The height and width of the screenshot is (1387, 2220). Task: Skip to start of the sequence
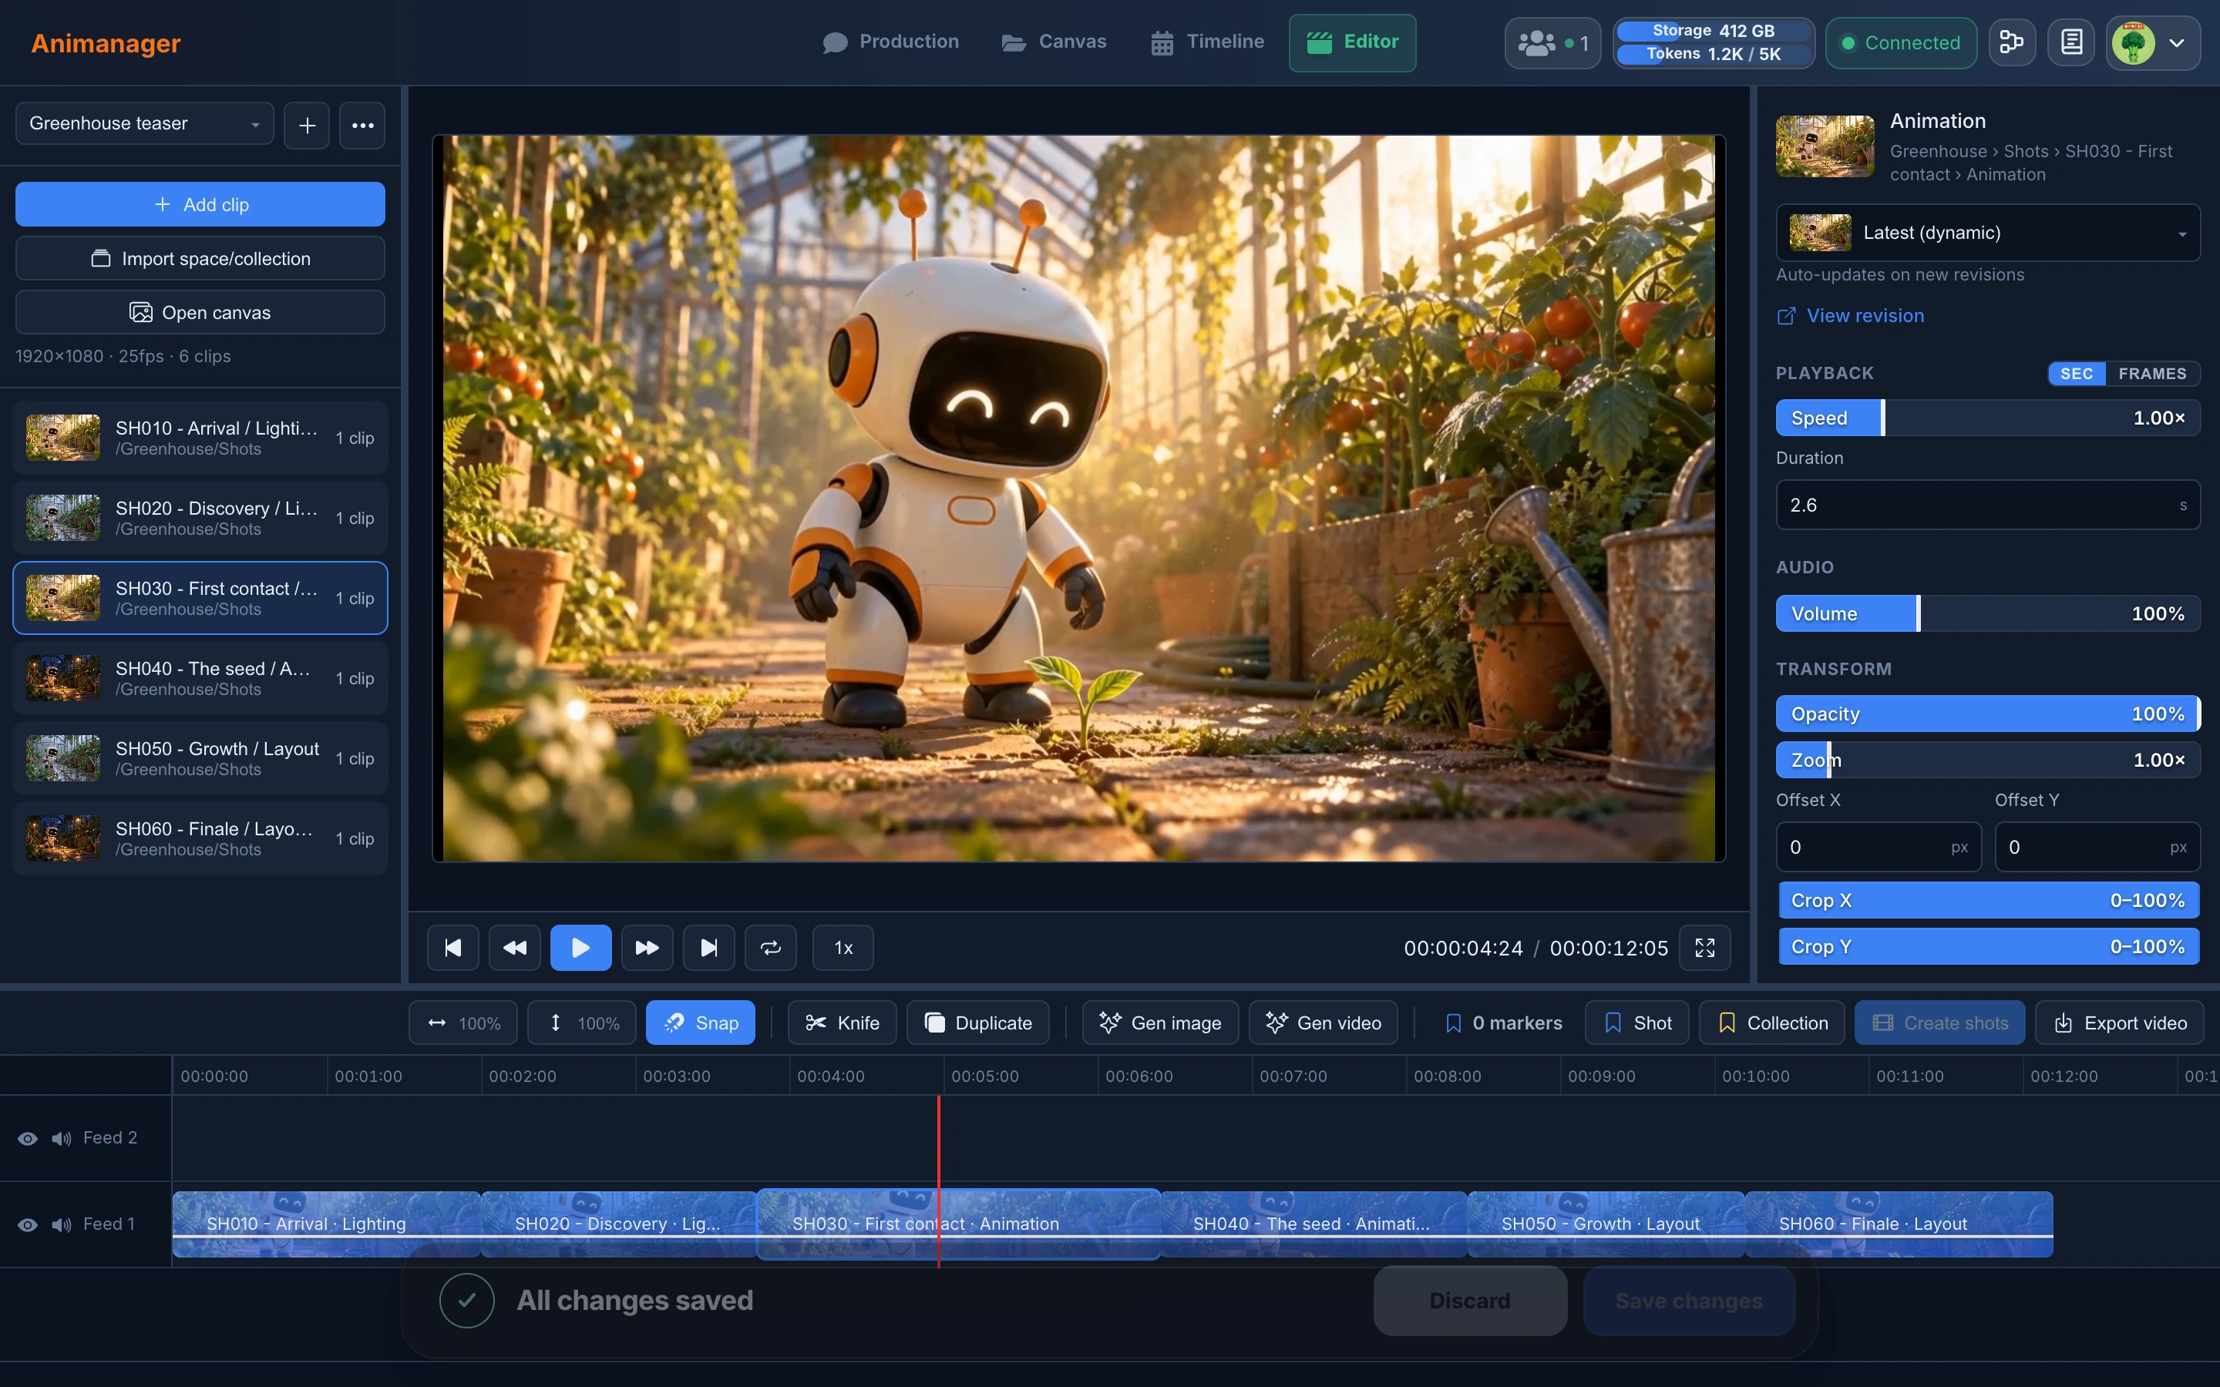[x=453, y=948]
